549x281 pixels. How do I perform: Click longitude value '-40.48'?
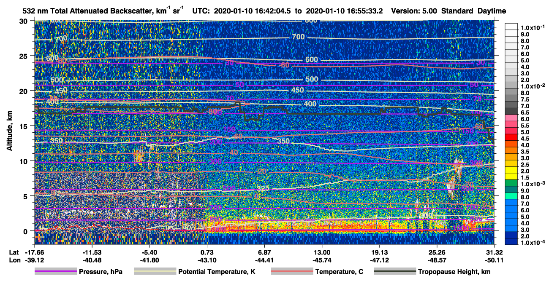(91, 260)
